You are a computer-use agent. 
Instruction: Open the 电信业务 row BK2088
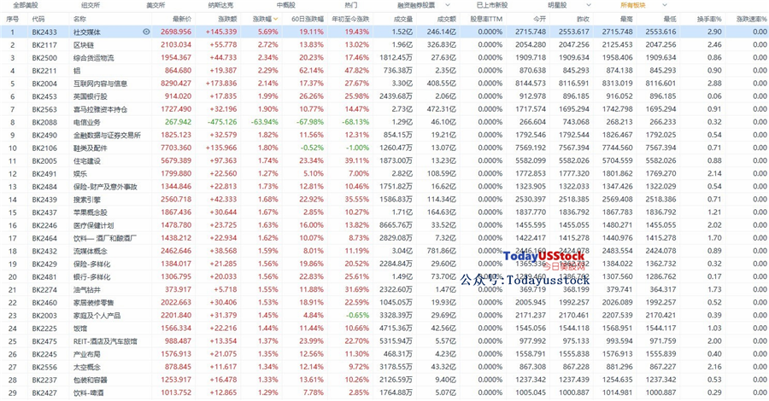(x=384, y=122)
